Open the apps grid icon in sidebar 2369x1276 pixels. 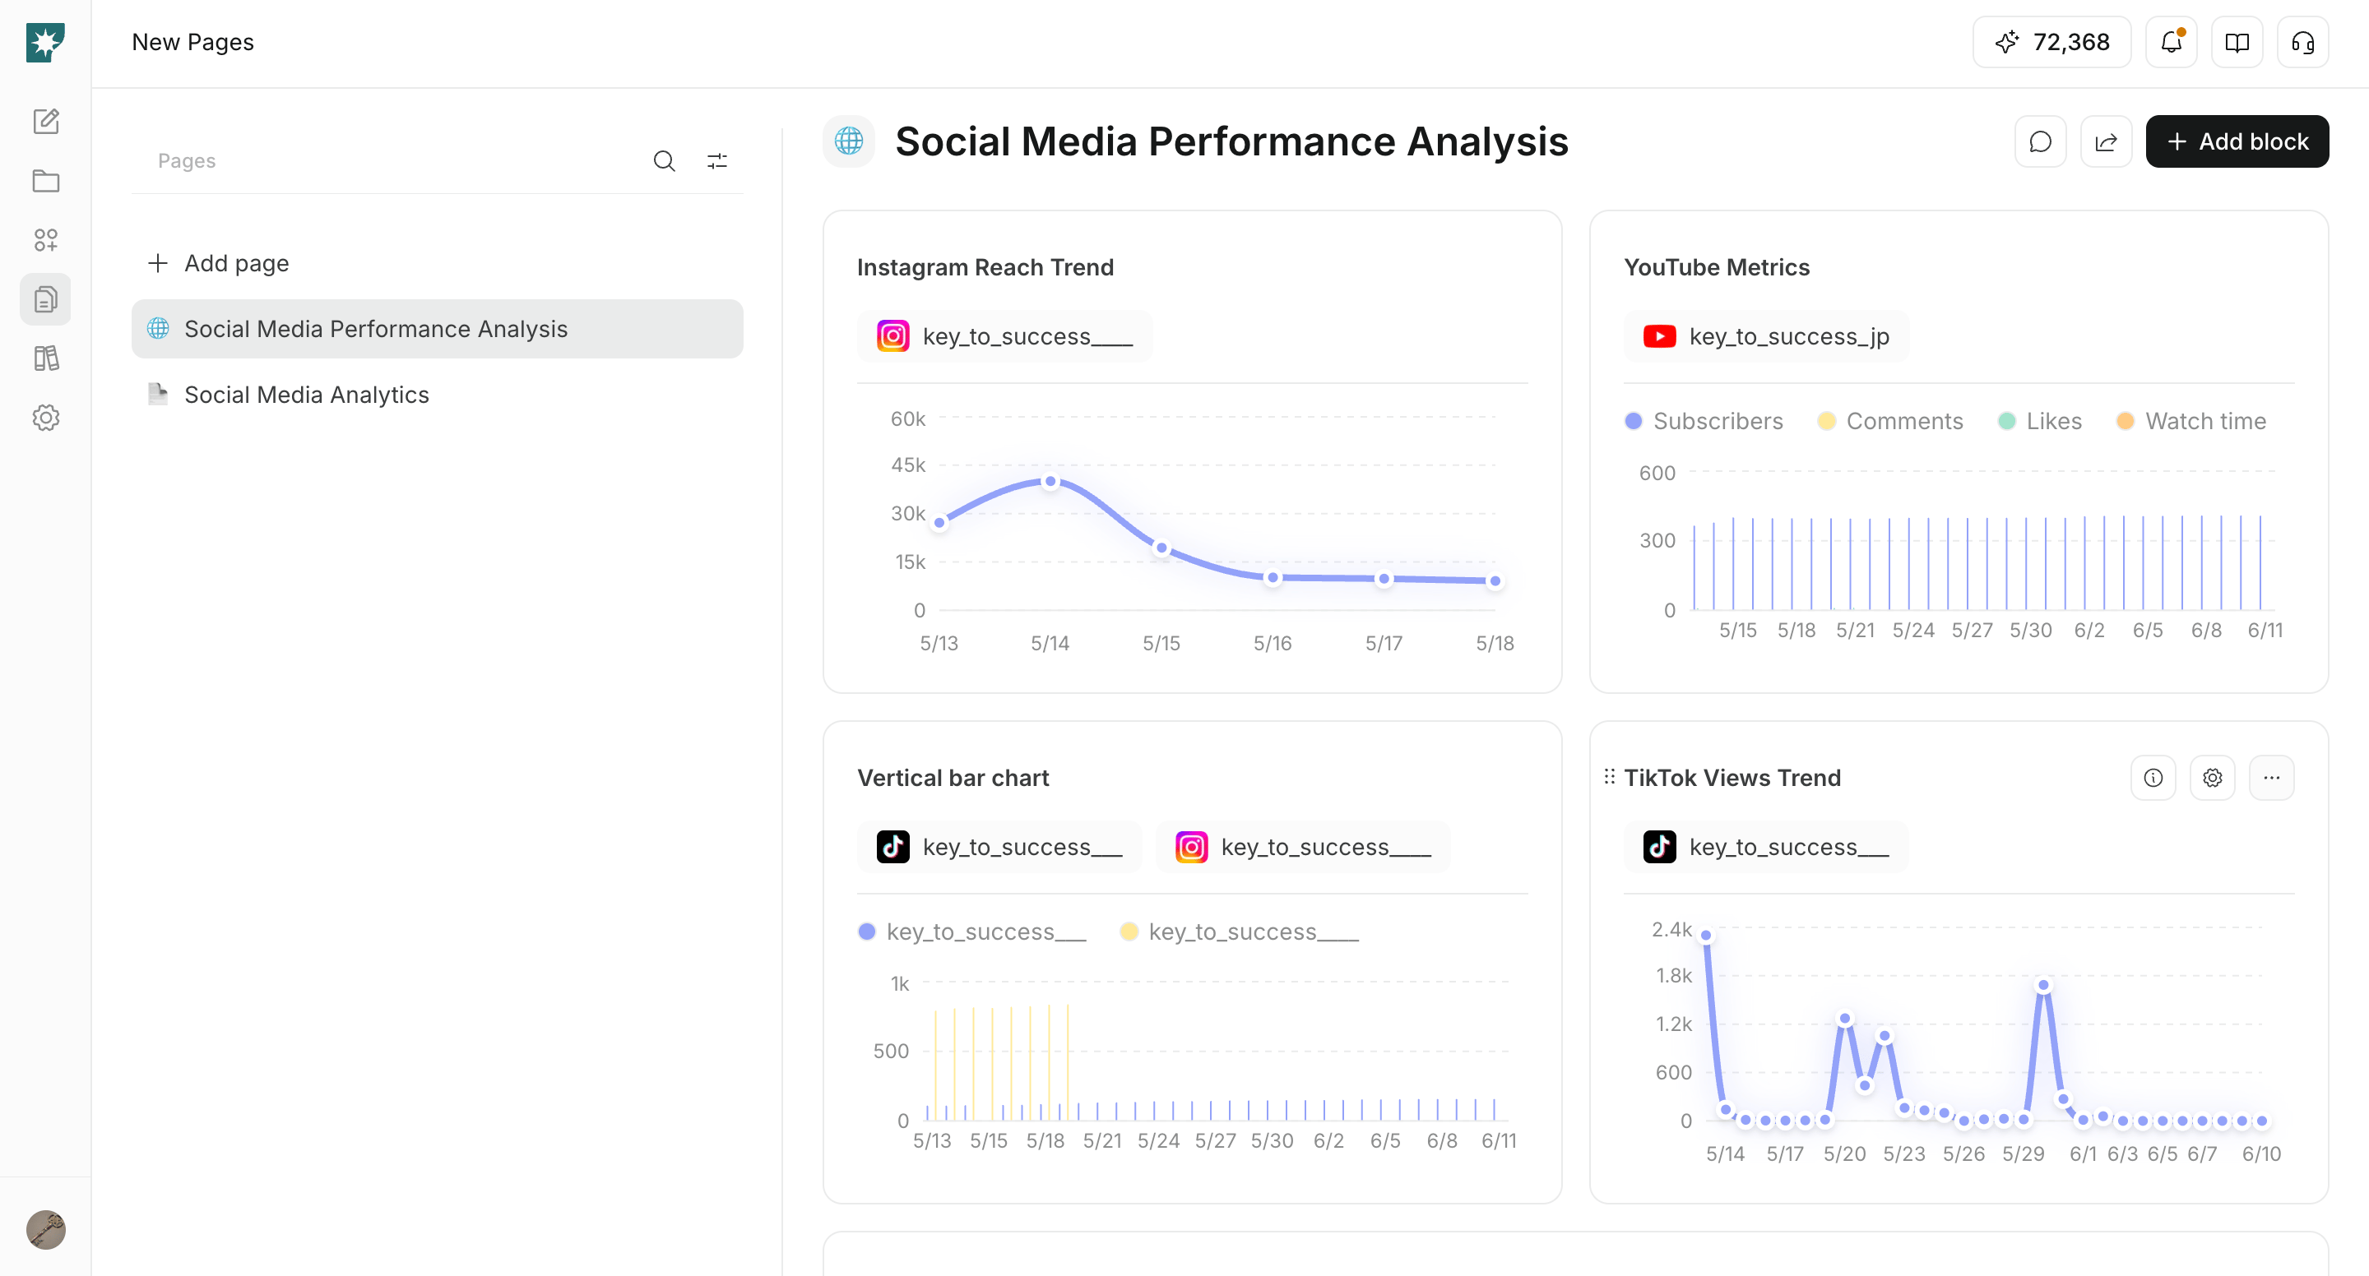point(45,240)
